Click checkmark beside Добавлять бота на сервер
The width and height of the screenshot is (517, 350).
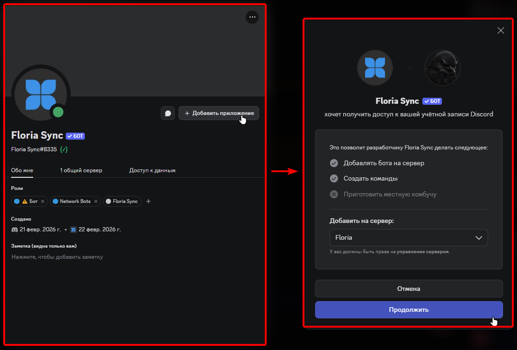(x=334, y=163)
